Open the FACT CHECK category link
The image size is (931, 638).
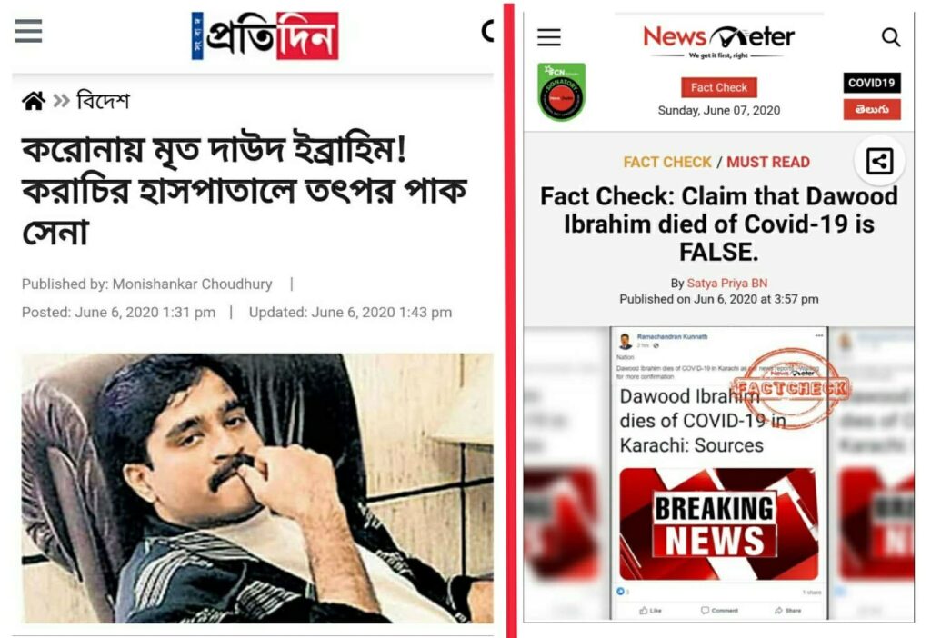[x=667, y=162]
